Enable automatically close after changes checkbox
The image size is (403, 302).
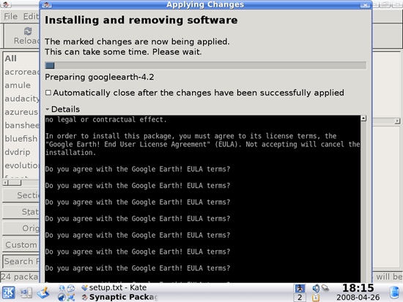pos(48,93)
